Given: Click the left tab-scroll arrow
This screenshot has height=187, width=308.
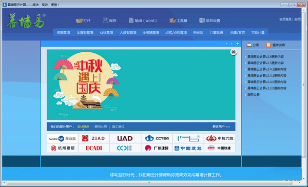Looking at the screenshot, I should click(226, 44).
